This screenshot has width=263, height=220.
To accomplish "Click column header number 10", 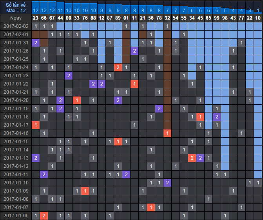I will click(258, 18).
